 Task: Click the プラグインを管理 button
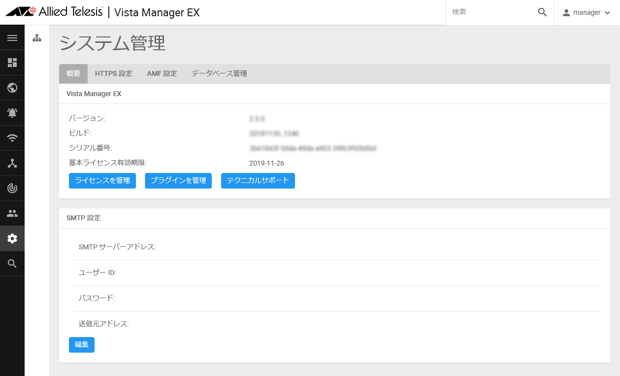[178, 181]
